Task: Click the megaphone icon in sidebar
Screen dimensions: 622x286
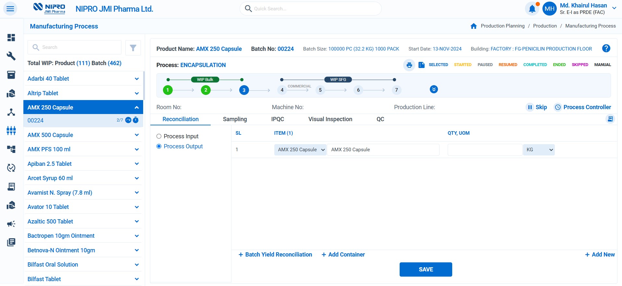Action: (x=11, y=224)
